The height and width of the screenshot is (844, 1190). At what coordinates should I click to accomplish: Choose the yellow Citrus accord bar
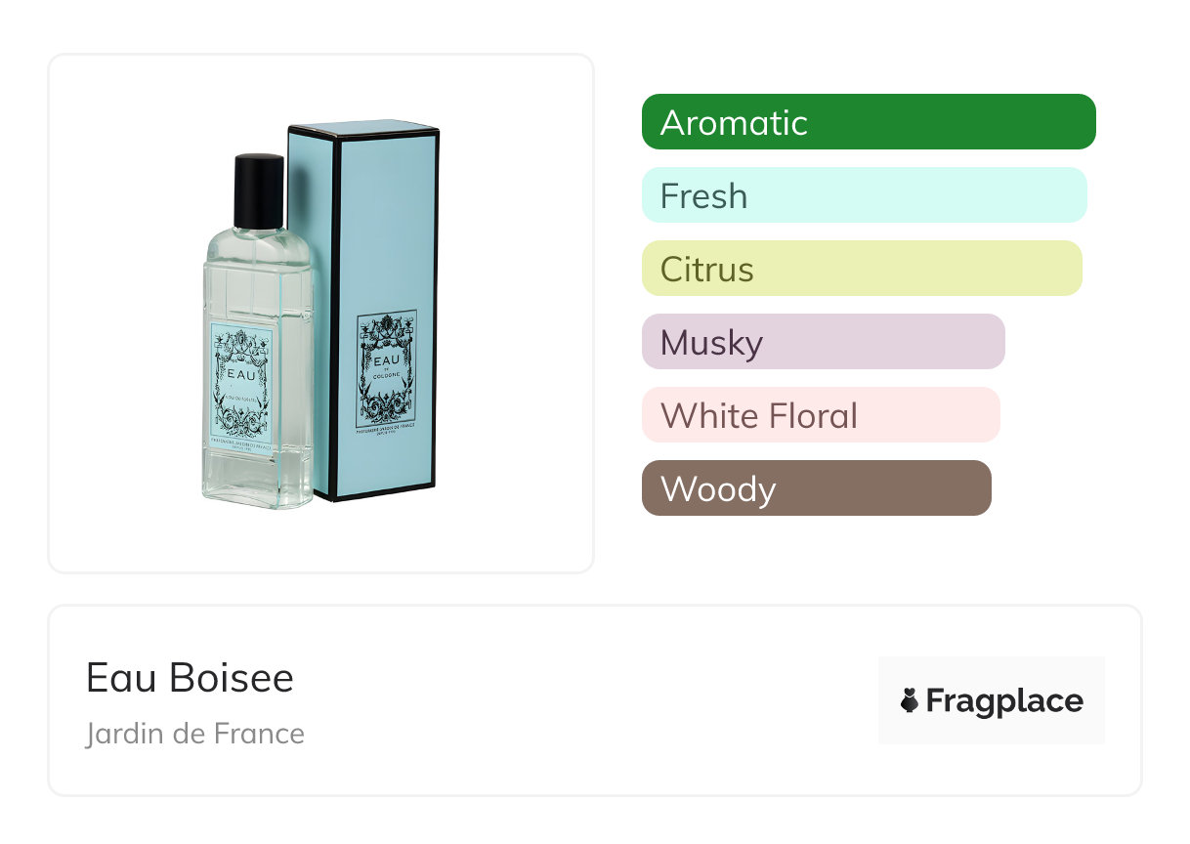click(861, 269)
